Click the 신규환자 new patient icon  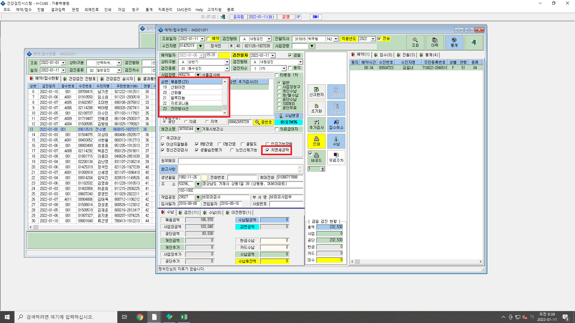317,92
